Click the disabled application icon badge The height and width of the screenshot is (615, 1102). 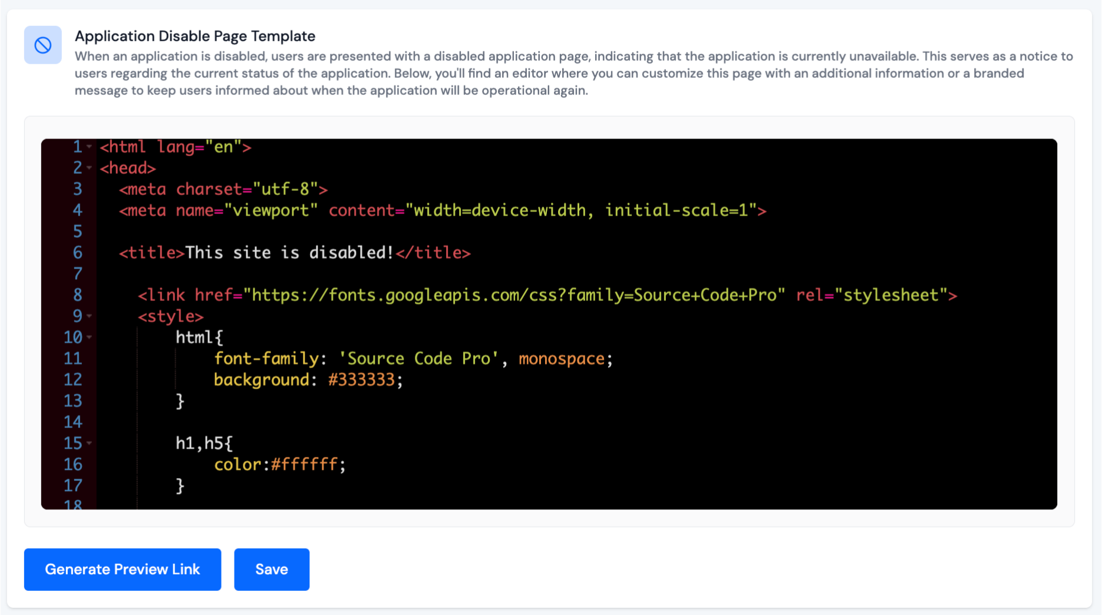42,45
